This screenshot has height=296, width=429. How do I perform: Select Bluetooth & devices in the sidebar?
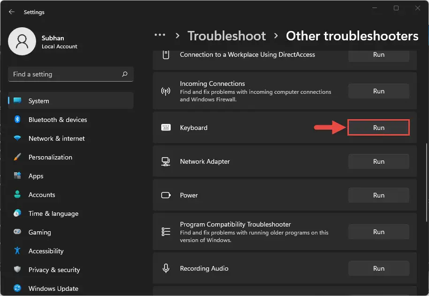[x=57, y=120]
